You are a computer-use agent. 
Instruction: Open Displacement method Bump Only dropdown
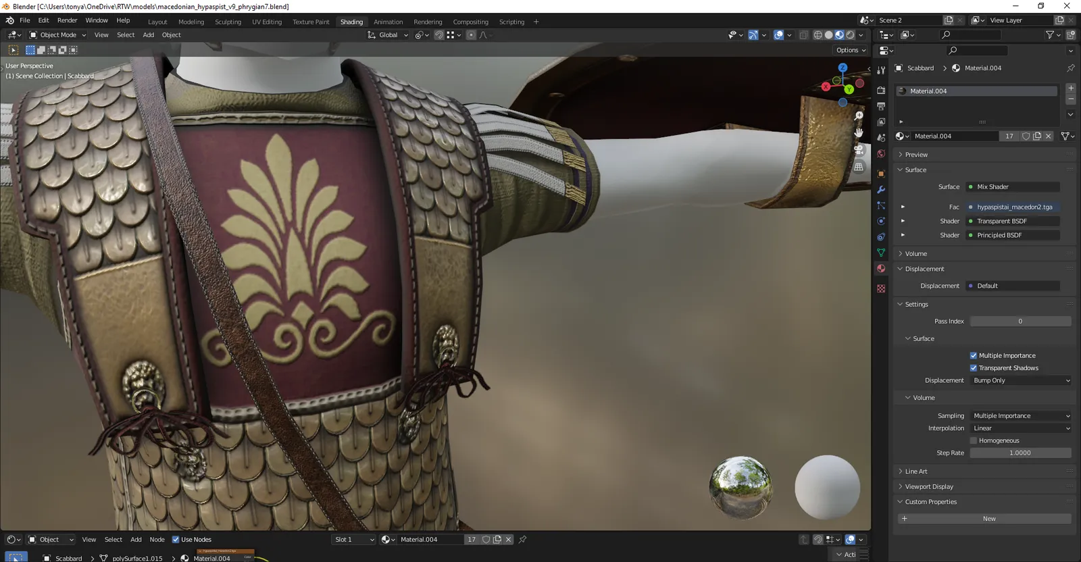1021,381
